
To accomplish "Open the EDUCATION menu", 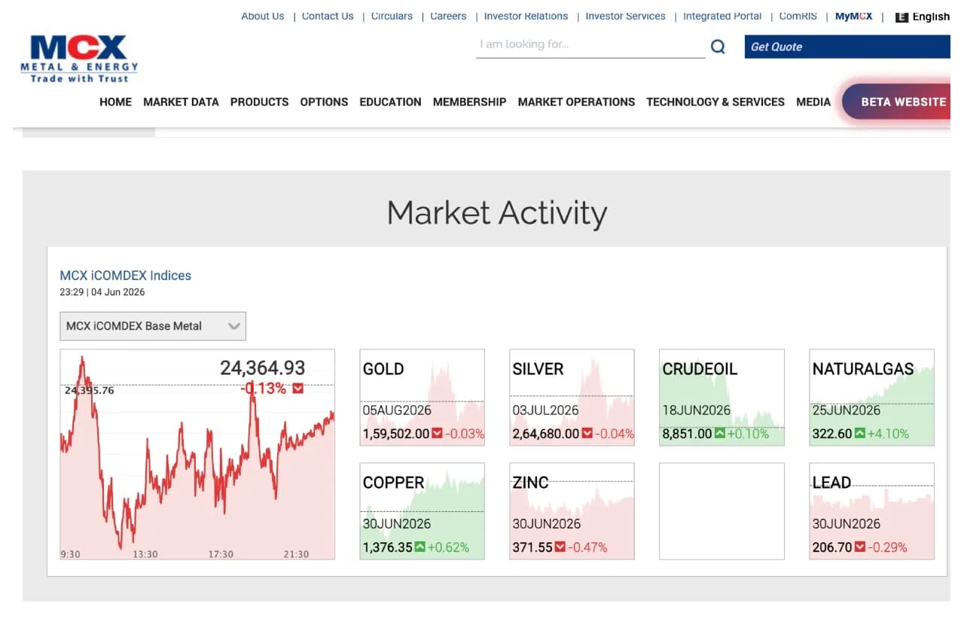I will [x=390, y=102].
